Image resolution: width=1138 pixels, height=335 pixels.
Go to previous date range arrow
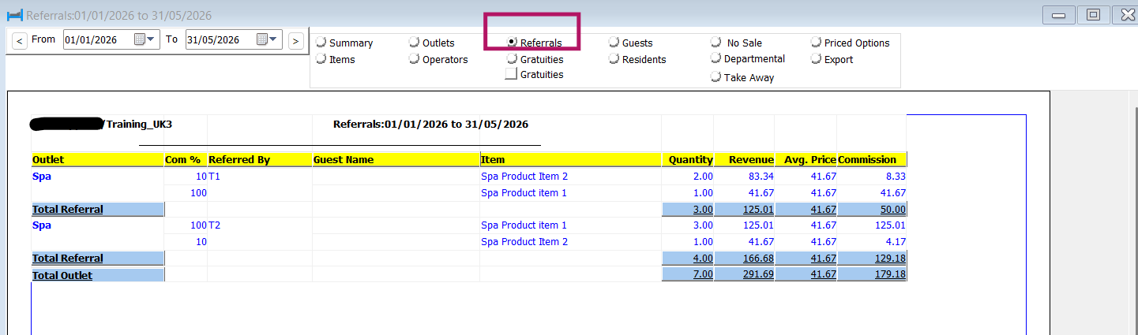coord(19,39)
